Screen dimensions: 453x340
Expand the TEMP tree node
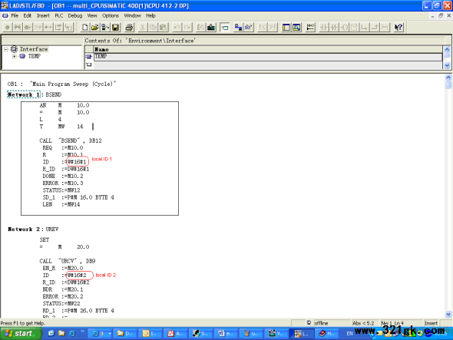pyautogui.click(x=14, y=56)
